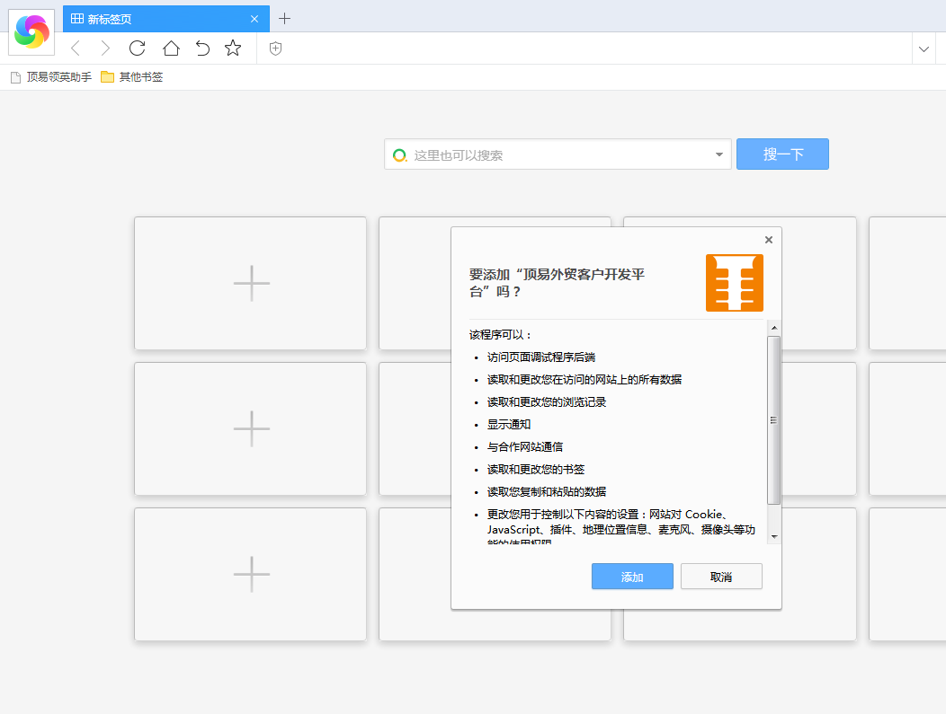Expand the address bar dropdown chevron
This screenshot has height=714, width=946.
coord(924,48)
